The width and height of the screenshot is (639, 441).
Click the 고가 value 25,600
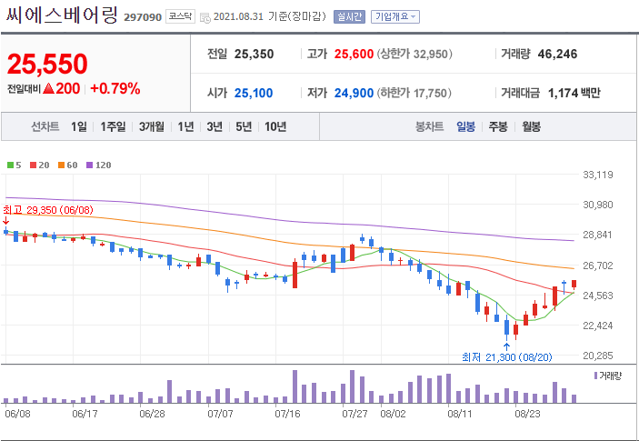tap(354, 54)
